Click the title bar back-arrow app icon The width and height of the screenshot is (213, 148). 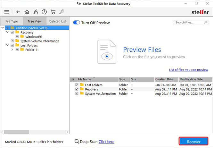pyautogui.click(x=79, y=4)
